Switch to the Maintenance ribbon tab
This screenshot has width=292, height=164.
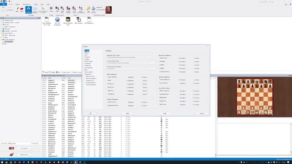[26, 4]
